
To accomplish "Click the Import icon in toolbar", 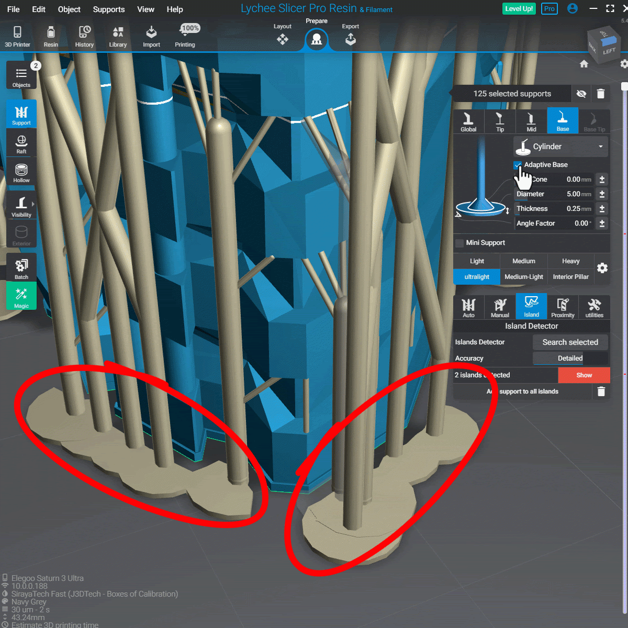I will click(151, 37).
